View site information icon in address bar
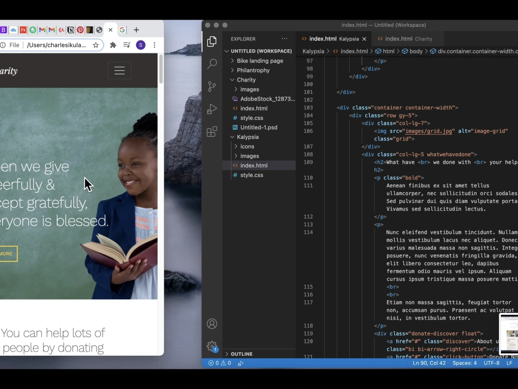518x389 pixels. [3, 45]
